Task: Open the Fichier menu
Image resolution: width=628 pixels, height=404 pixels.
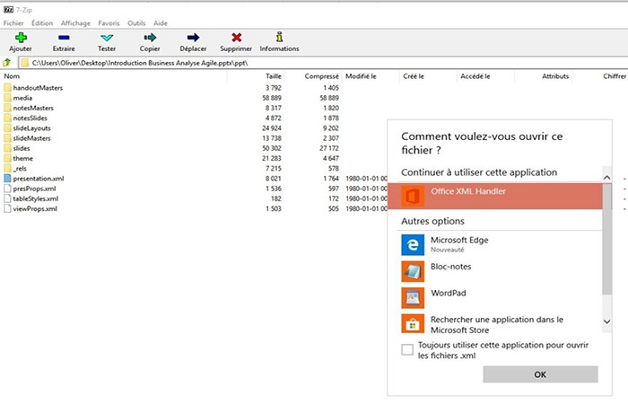Action: [x=13, y=23]
